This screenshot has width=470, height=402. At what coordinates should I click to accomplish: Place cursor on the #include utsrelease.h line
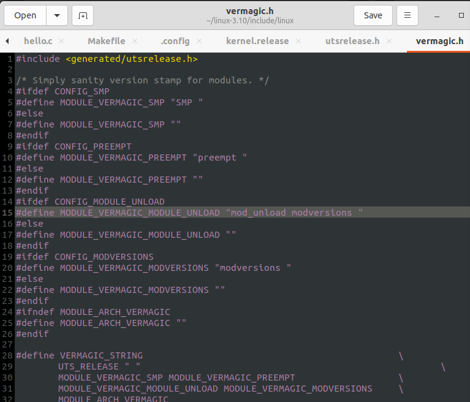pyautogui.click(x=107, y=59)
